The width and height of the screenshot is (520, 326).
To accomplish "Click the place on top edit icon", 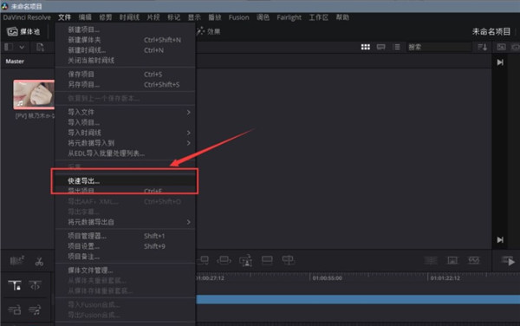I will (x=267, y=260).
